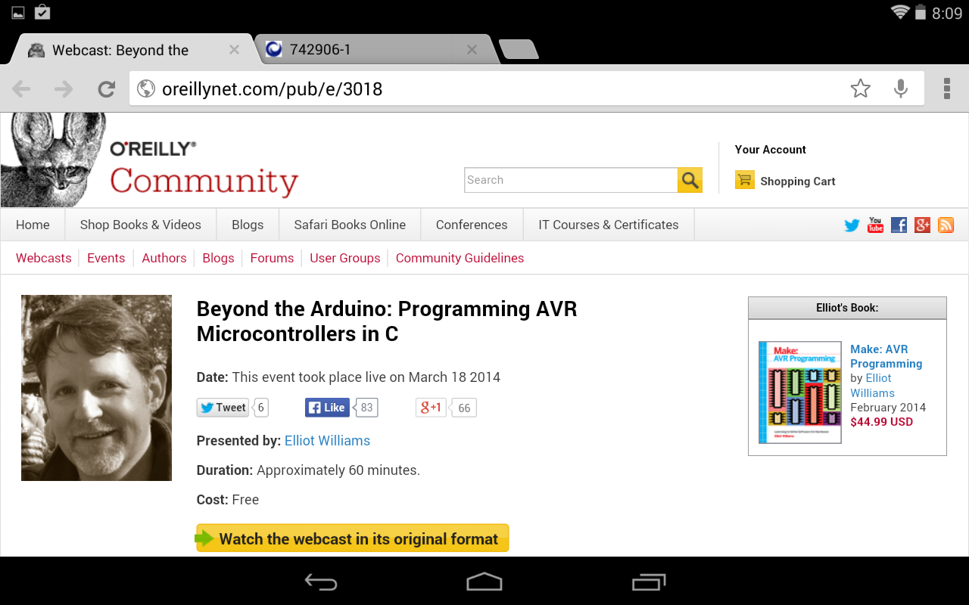Click the Google +1 button
The width and height of the screenshot is (969, 605).
click(431, 408)
